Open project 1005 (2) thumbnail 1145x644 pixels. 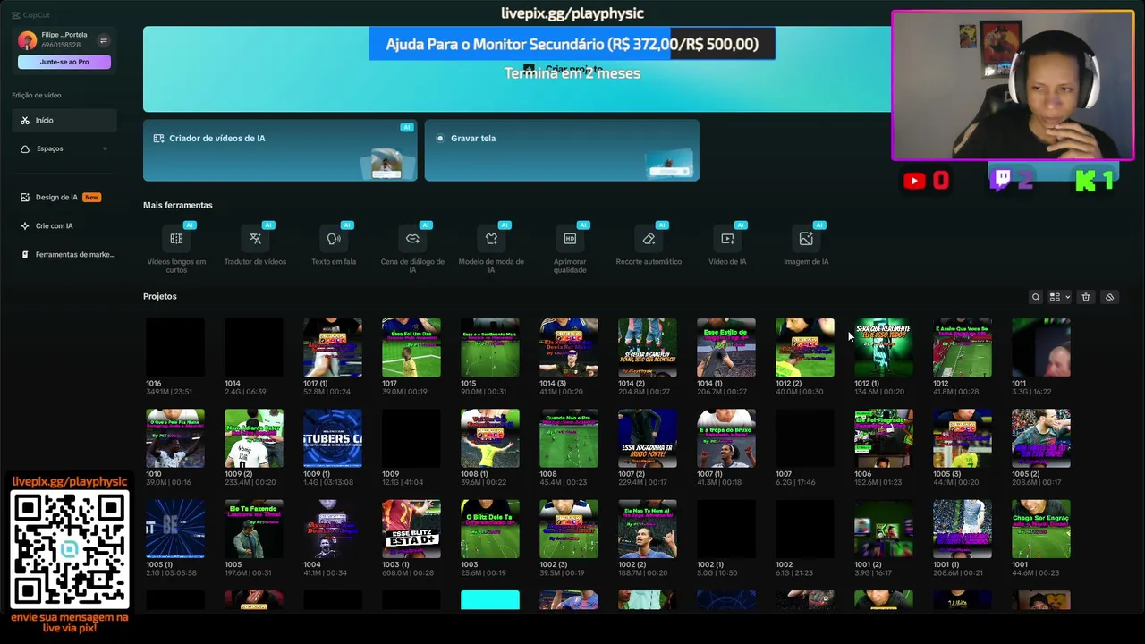point(1041,438)
